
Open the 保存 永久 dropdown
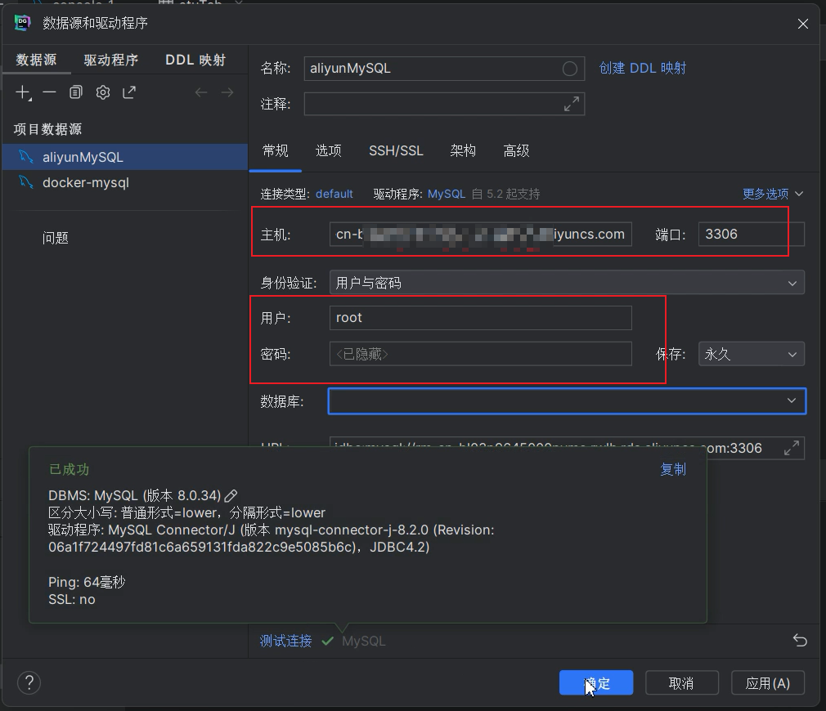pyautogui.click(x=752, y=354)
